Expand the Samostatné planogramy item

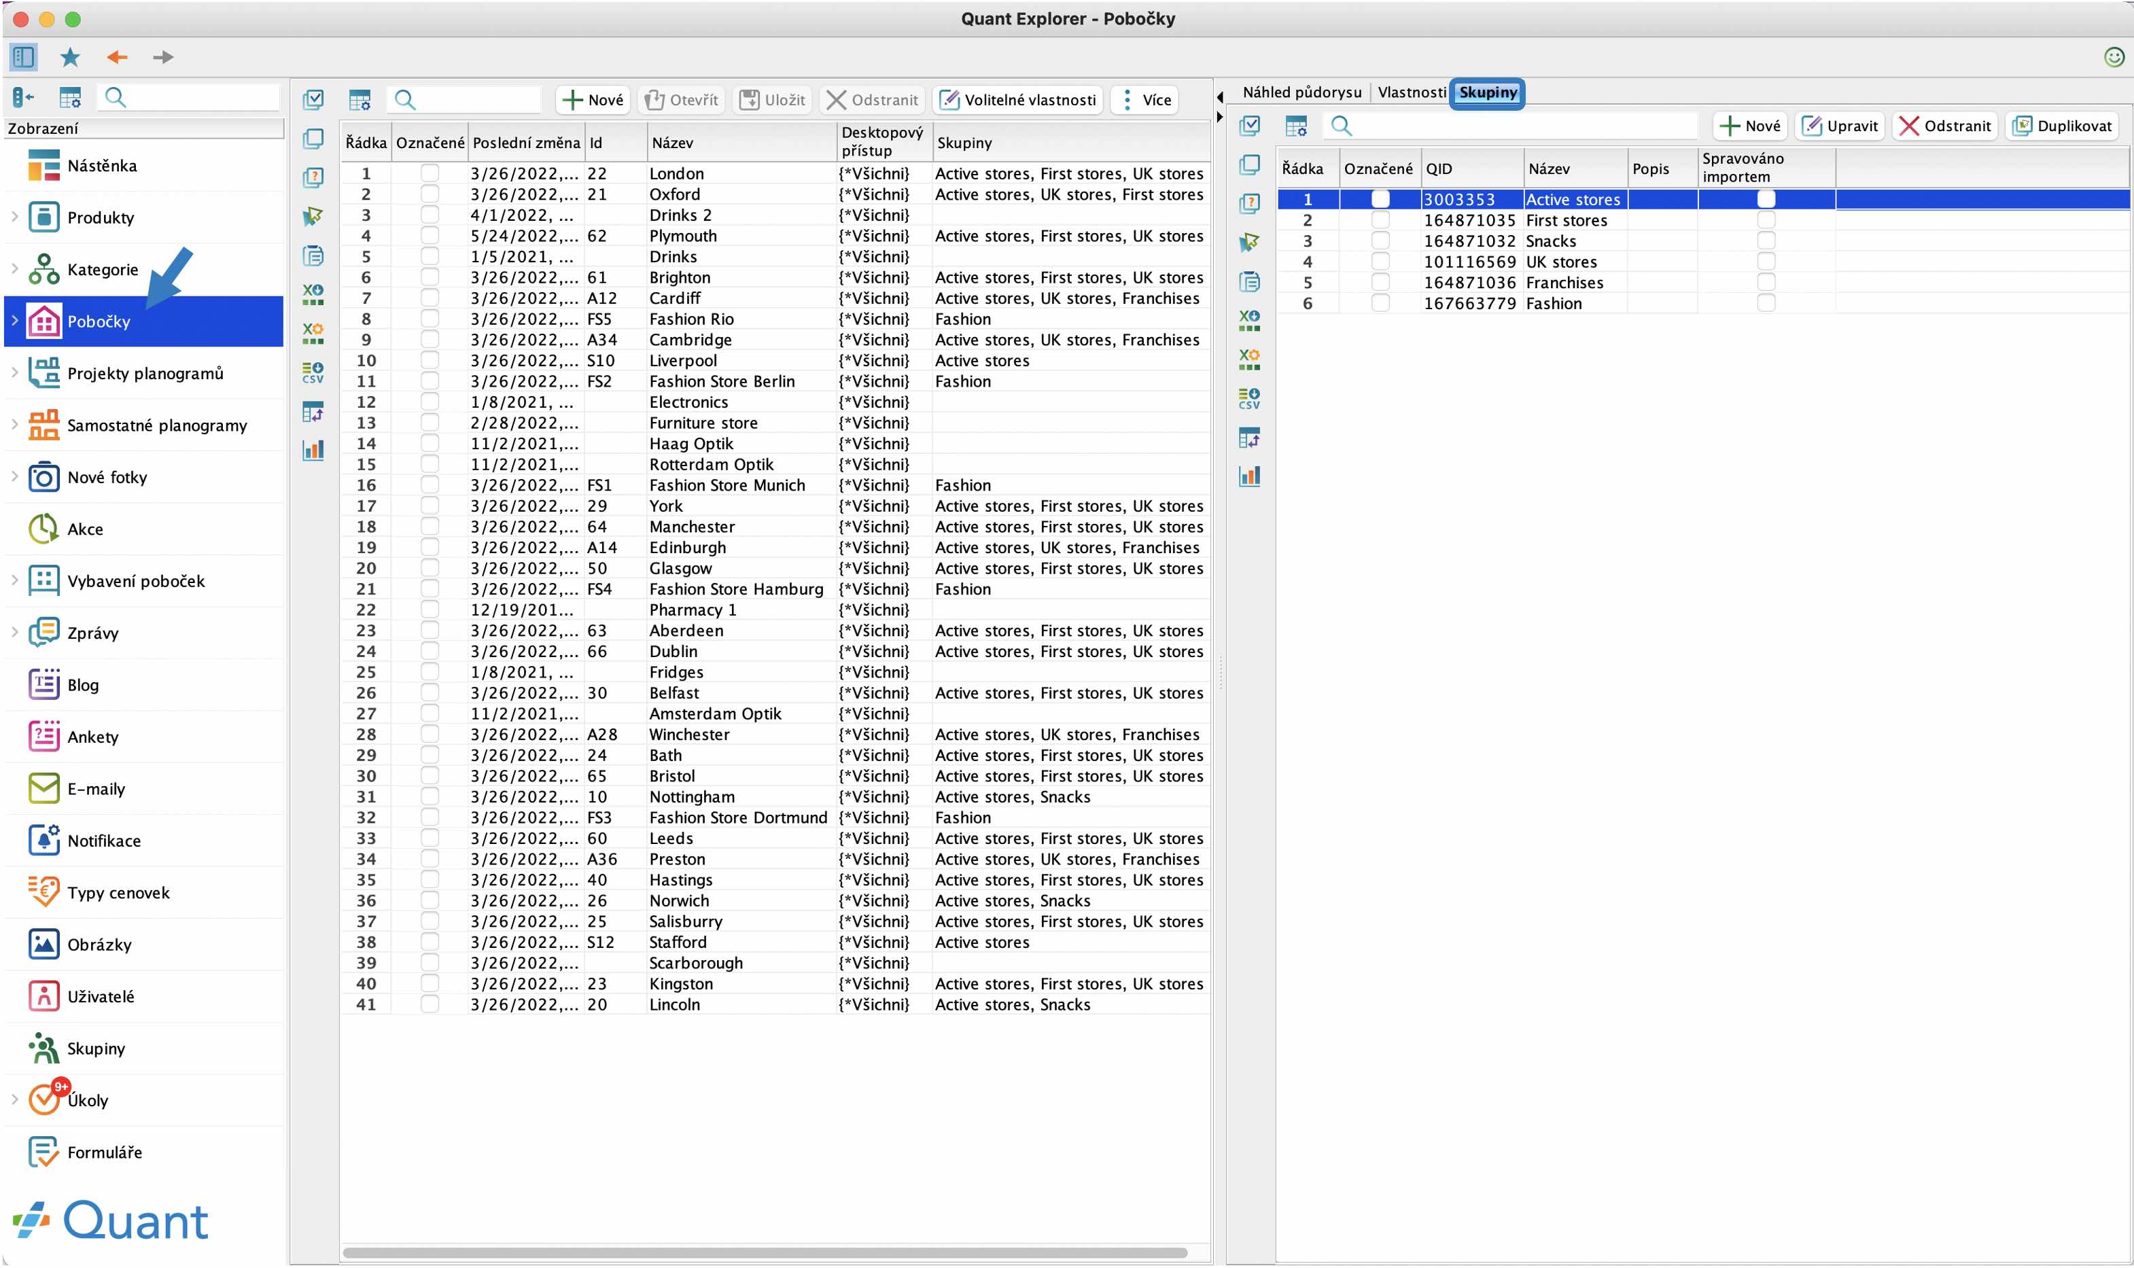pos(14,425)
